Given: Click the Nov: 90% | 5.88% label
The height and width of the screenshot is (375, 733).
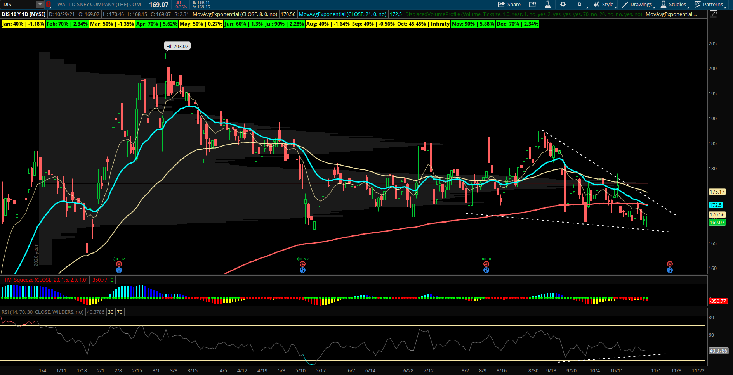Looking at the screenshot, I should [473, 24].
